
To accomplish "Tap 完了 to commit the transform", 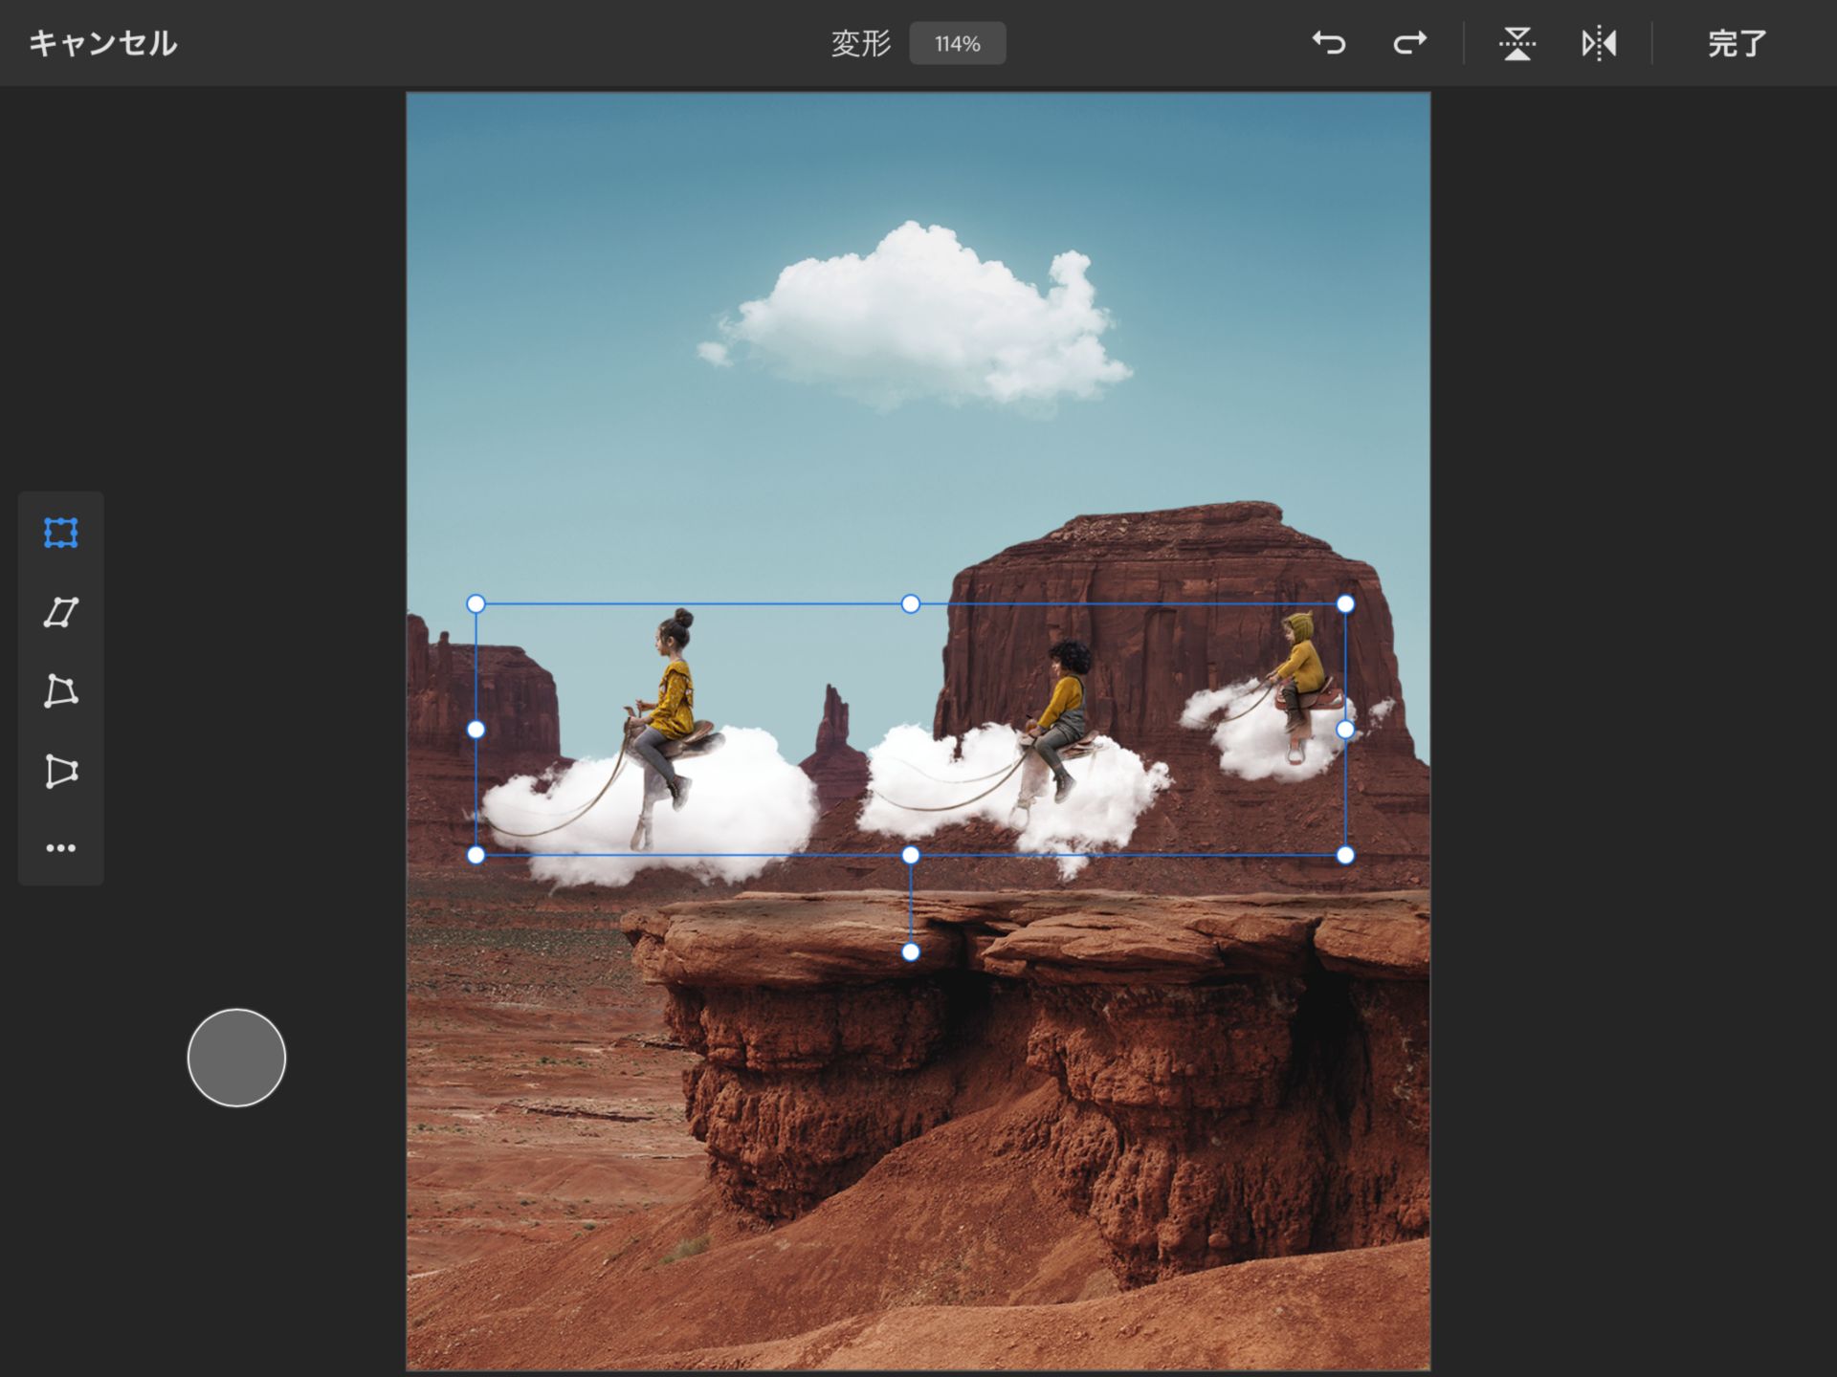I will tap(1737, 43).
